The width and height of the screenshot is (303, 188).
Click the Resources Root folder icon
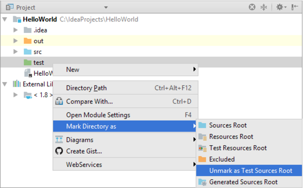point(202,137)
